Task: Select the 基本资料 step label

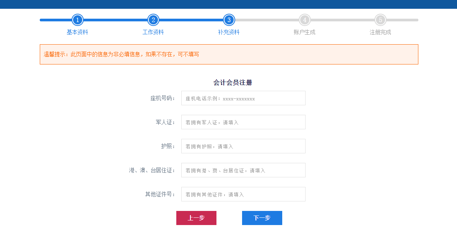Action: [x=78, y=32]
